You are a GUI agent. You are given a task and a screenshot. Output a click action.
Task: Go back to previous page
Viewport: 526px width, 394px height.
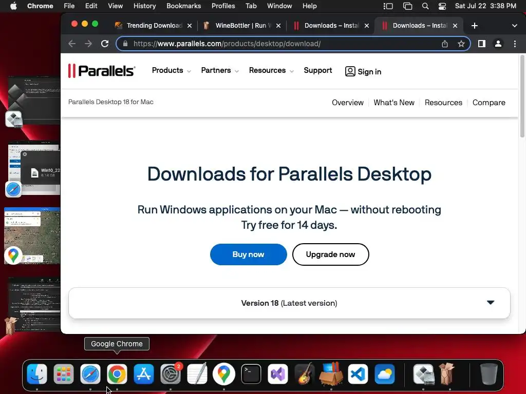(x=72, y=44)
